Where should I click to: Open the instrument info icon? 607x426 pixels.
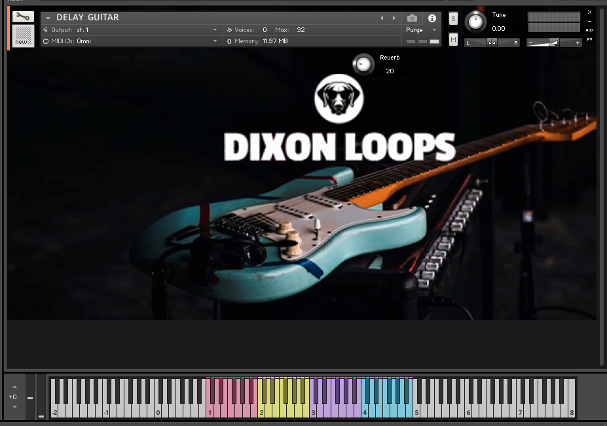(x=432, y=18)
